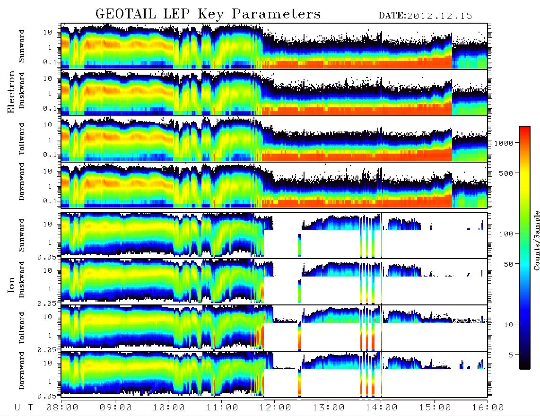The image size is (540, 416).
Task: Click the 1000 colorbar tick value
Action: [504, 143]
